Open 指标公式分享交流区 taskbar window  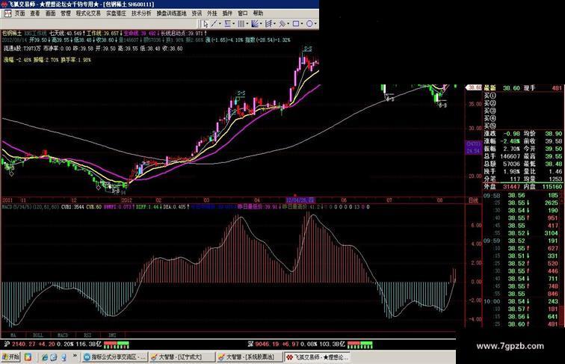[115, 357]
